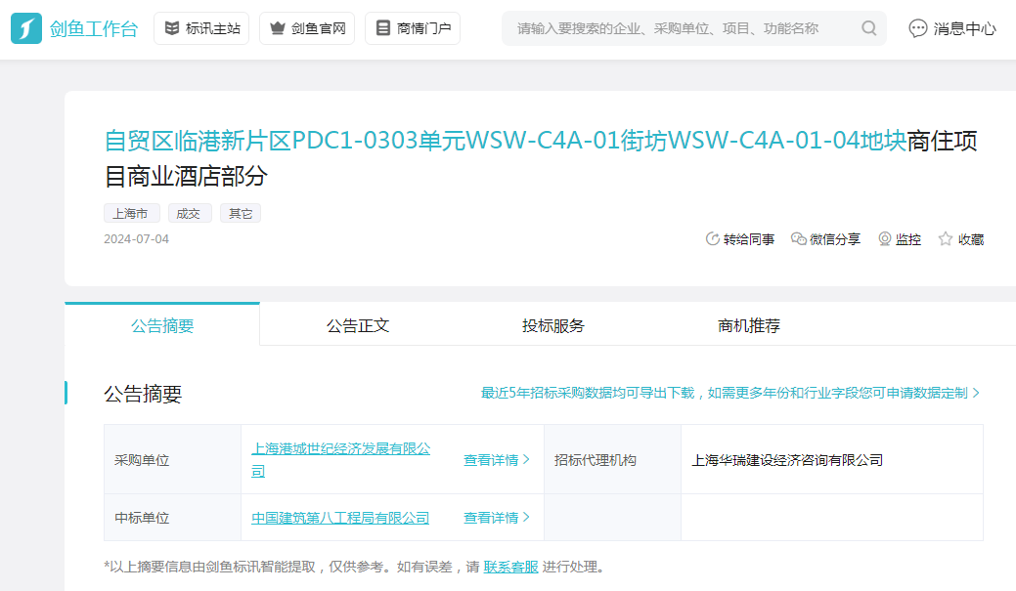1016x591 pixels.
Task: Click 查看详情 for 中标单位
Action: pyautogui.click(x=497, y=518)
